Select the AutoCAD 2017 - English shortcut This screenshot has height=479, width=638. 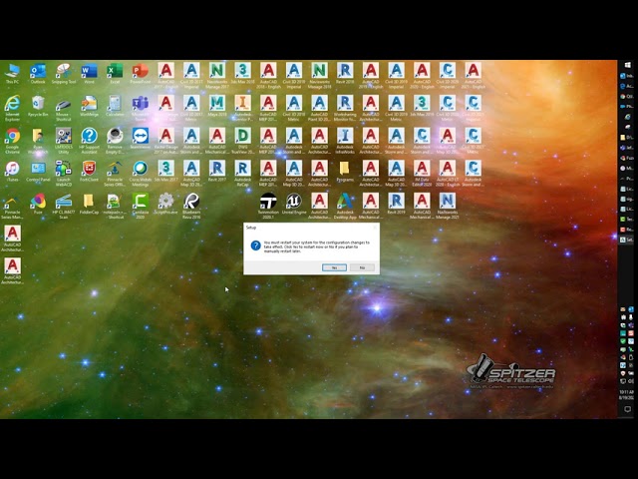pos(166,76)
